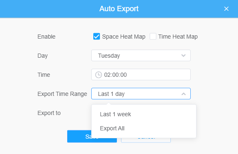Click the Time Heat Map label text
Screen dimensions: 238x154
[178, 37]
